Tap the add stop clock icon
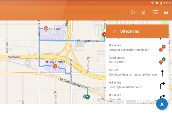The width and height of the screenshot is (172, 114). point(133,12)
